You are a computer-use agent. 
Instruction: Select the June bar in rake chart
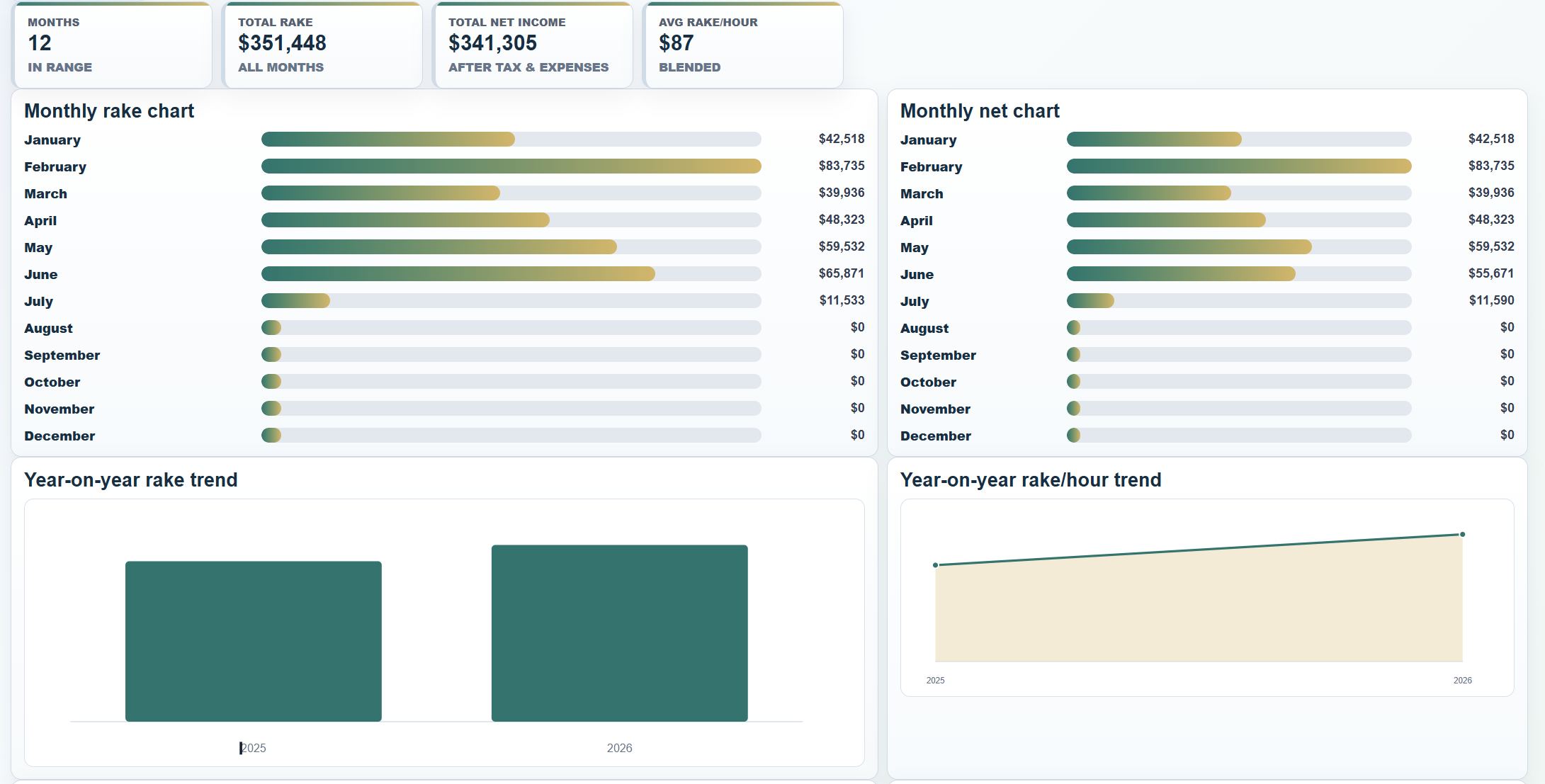[458, 274]
